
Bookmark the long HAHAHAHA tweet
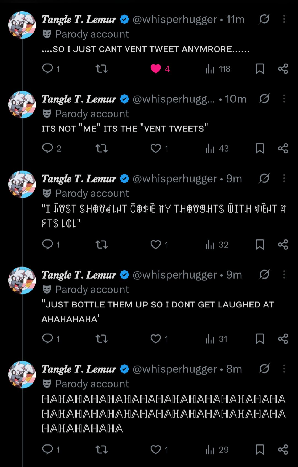click(260, 449)
